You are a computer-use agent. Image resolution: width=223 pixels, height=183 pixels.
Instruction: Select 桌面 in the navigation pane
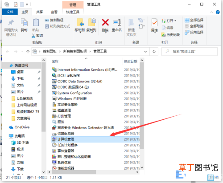20,72
